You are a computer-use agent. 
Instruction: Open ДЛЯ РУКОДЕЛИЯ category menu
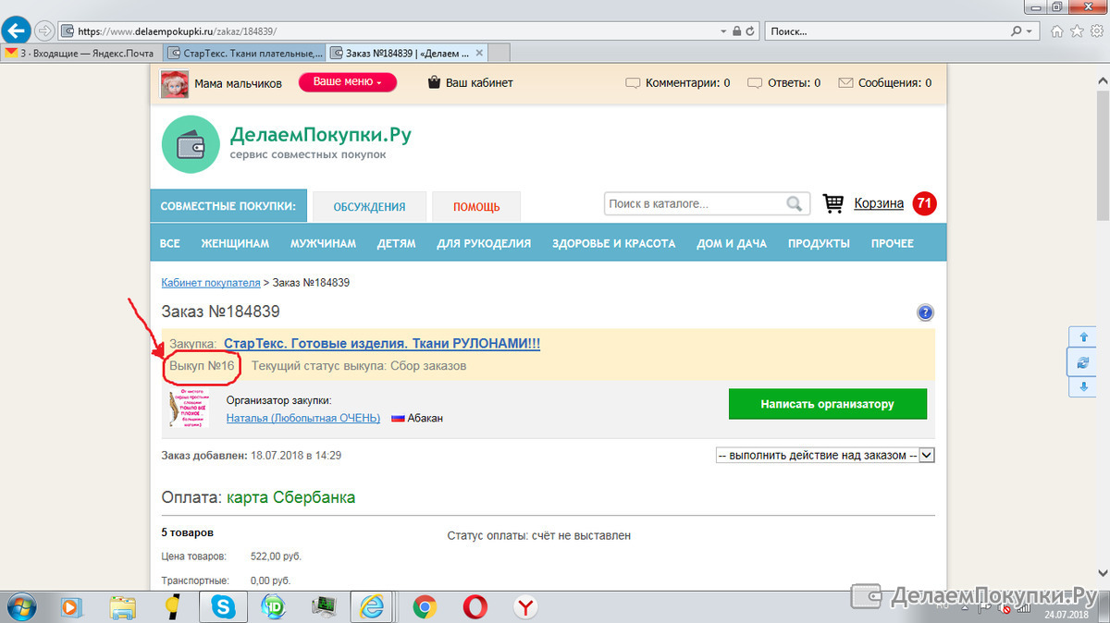click(x=484, y=243)
